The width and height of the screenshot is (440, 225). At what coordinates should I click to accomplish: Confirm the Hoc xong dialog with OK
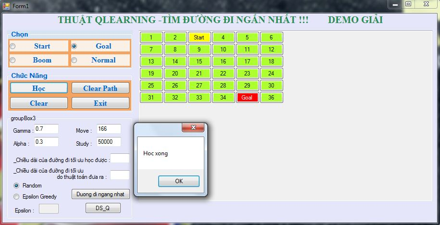point(179,181)
